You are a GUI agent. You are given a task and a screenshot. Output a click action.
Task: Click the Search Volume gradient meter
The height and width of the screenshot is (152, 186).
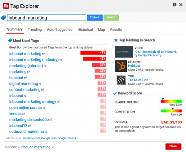click(x=171, y=101)
